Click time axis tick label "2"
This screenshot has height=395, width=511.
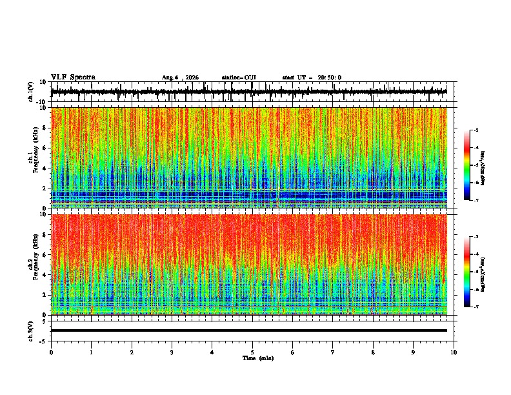point(132,352)
